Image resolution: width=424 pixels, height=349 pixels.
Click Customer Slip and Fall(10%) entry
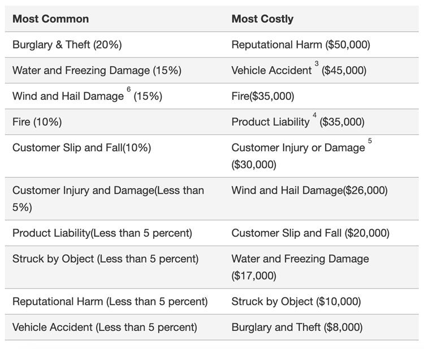coord(81,147)
